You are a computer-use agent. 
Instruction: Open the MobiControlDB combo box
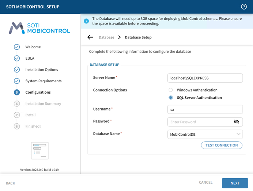point(201,134)
